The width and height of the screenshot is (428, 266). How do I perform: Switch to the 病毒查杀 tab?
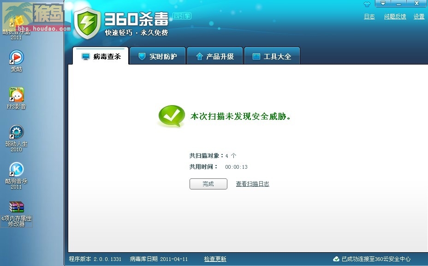[x=101, y=56]
